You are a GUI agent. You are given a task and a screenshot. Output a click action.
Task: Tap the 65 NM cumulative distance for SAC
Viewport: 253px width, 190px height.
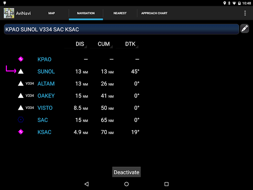click(x=107, y=120)
